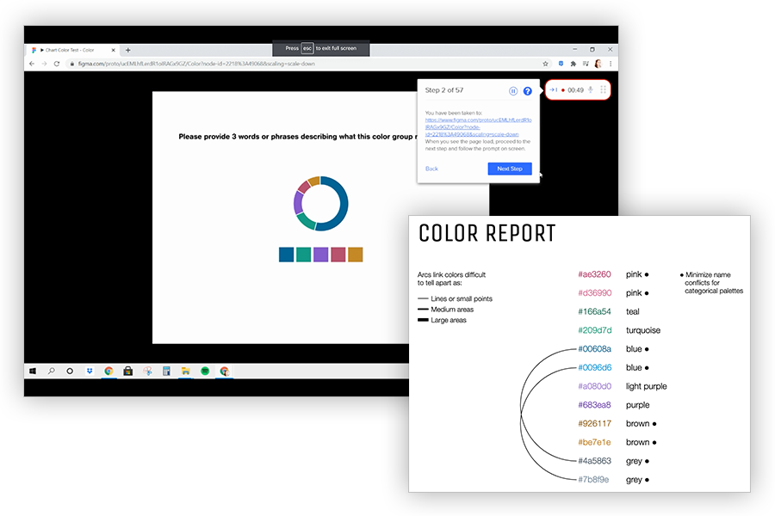The height and width of the screenshot is (516, 775).
Task: Click the COLOR REPORT heading
Action: pyautogui.click(x=487, y=234)
